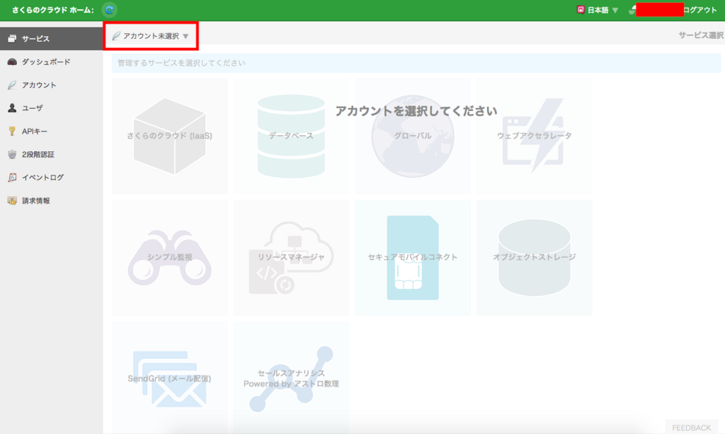Image resolution: width=725 pixels, height=434 pixels.
Task: Click the dropdown arrow beside アカウント未選択
Action: [x=185, y=36]
